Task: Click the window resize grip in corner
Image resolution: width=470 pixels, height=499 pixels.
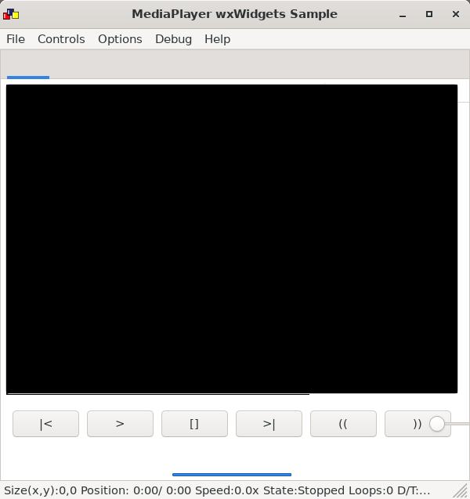Action: (x=461, y=491)
